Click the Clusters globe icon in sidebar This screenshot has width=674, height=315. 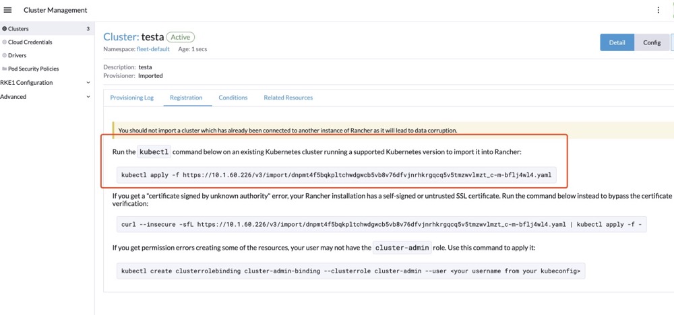tap(4, 29)
